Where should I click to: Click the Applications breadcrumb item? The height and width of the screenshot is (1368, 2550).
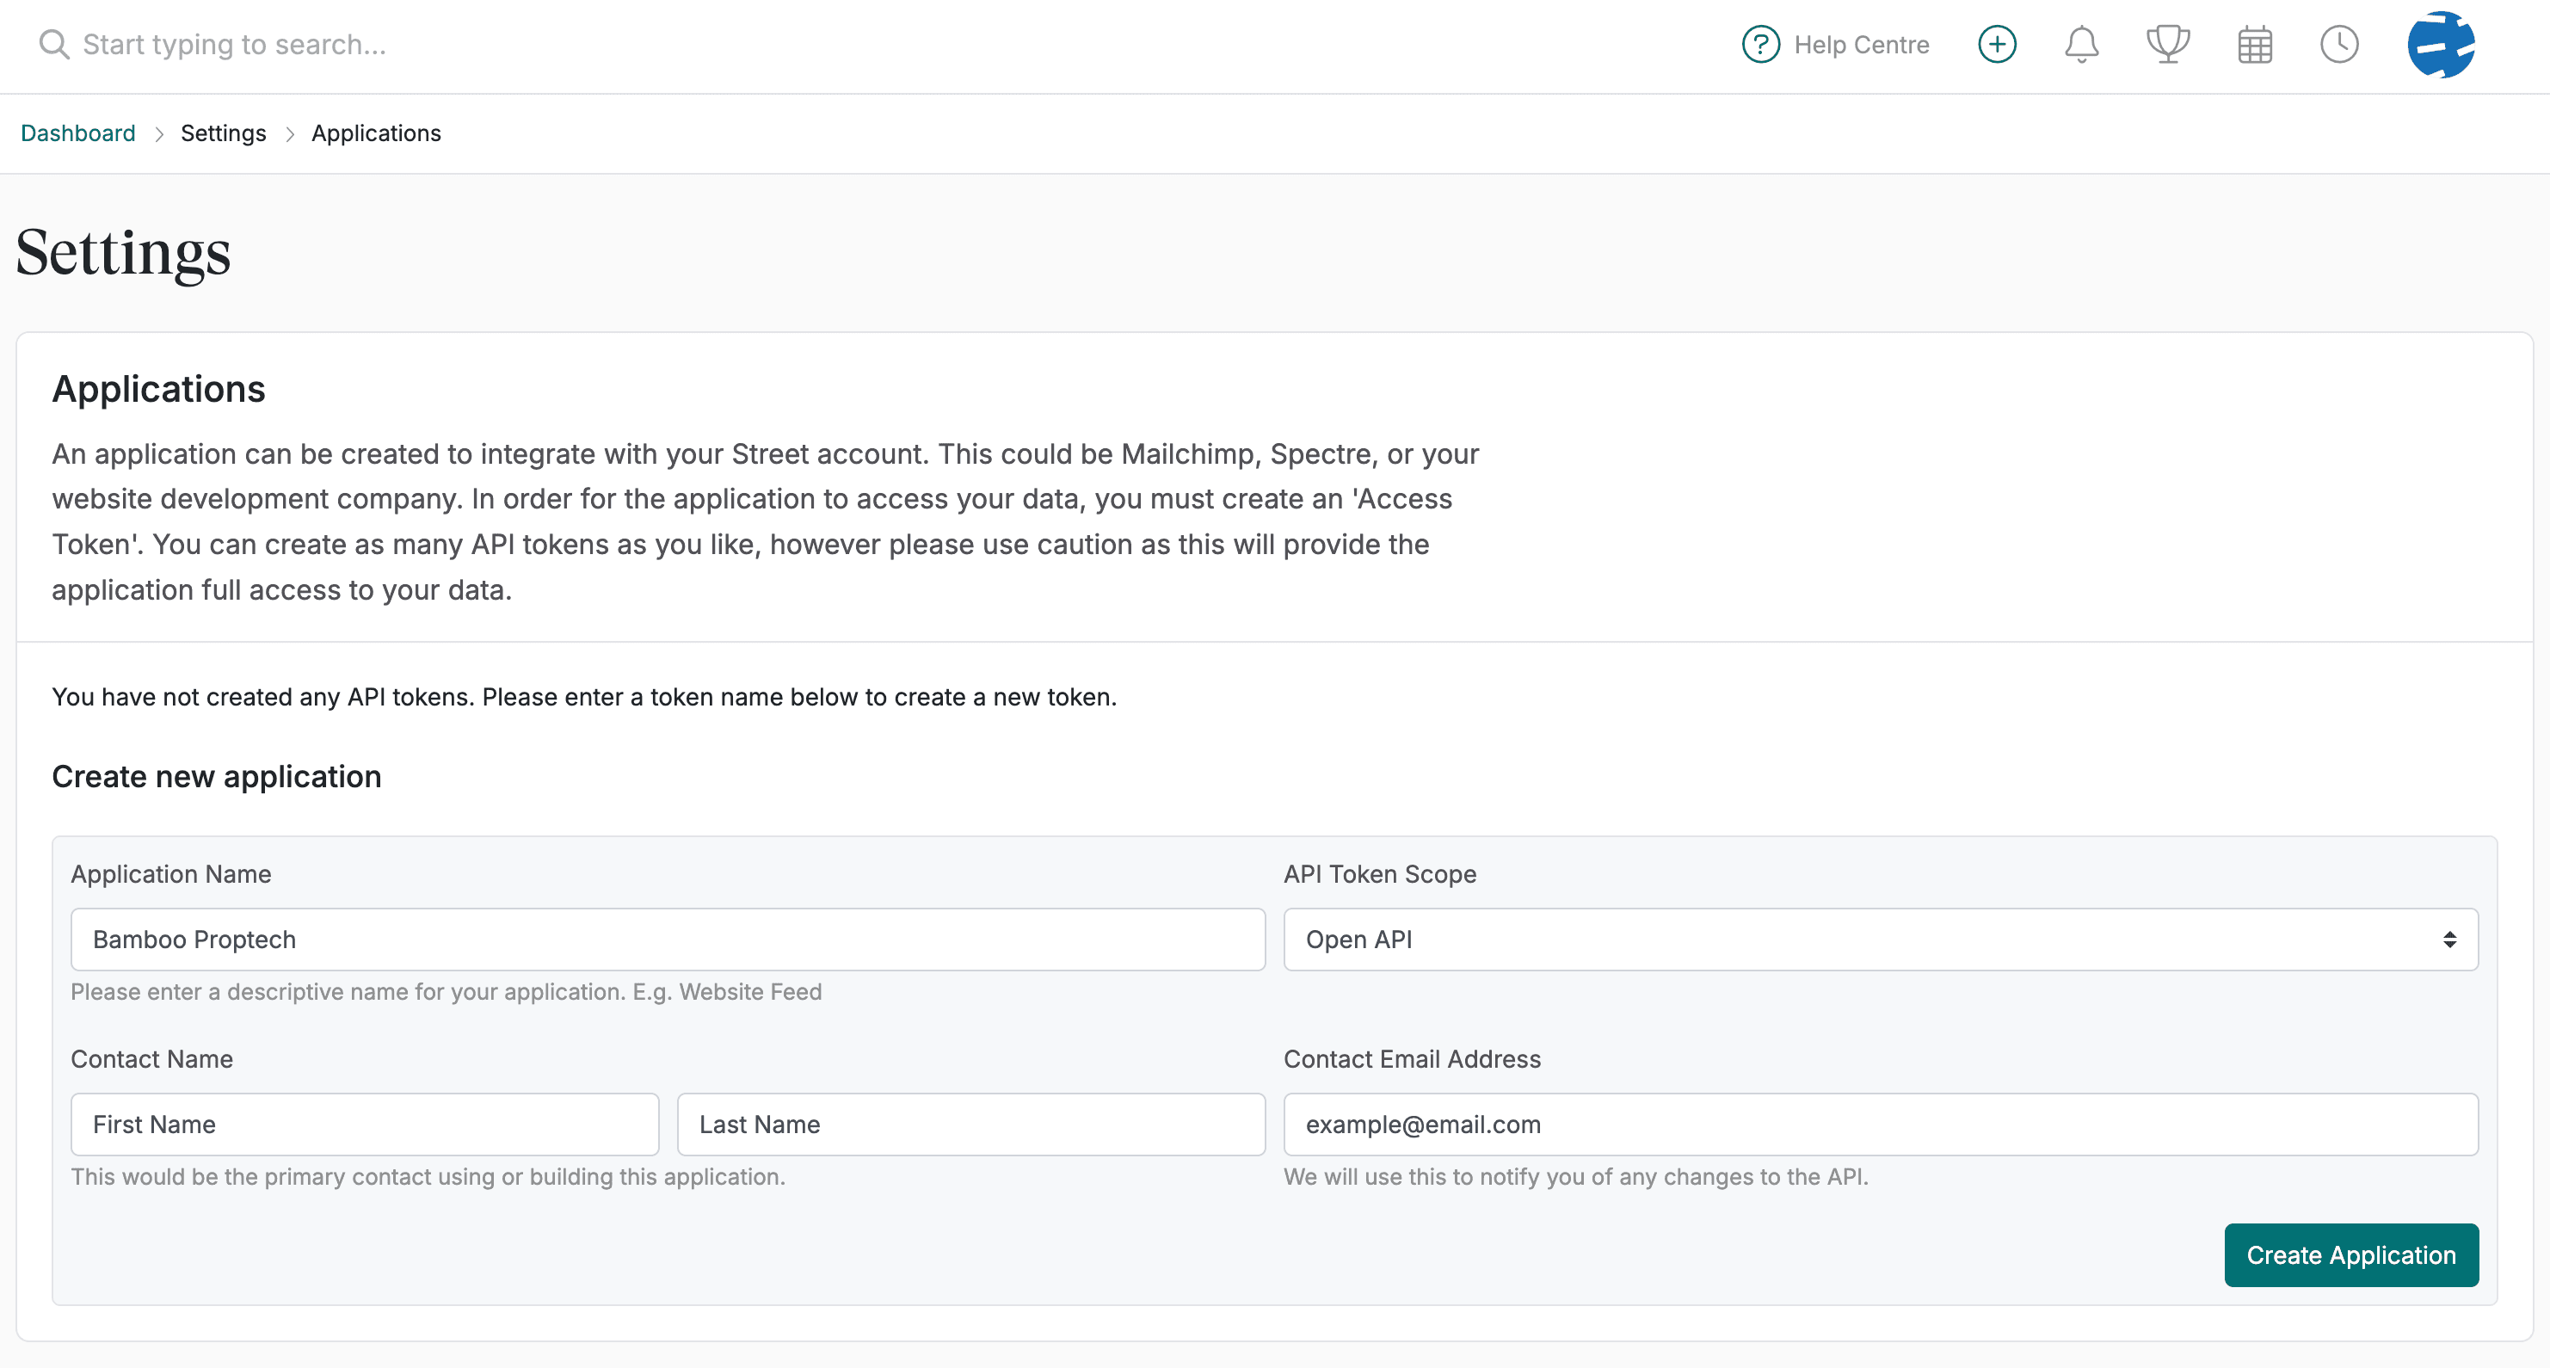pyautogui.click(x=376, y=133)
